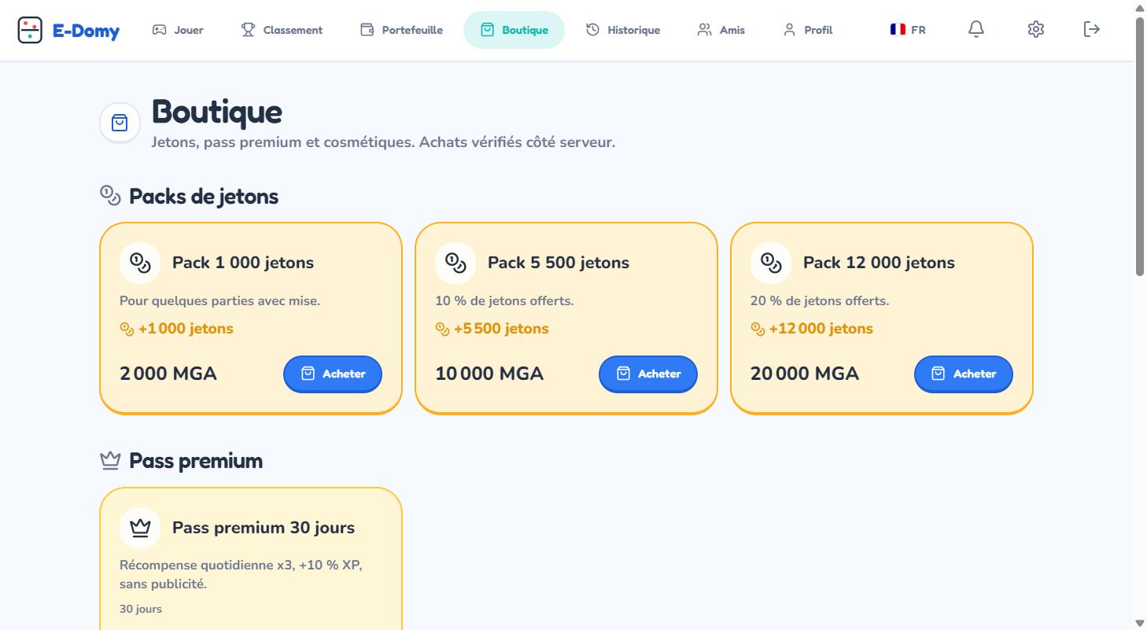Open the Profil page
1147x630 pixels.
tap(808, 30)
